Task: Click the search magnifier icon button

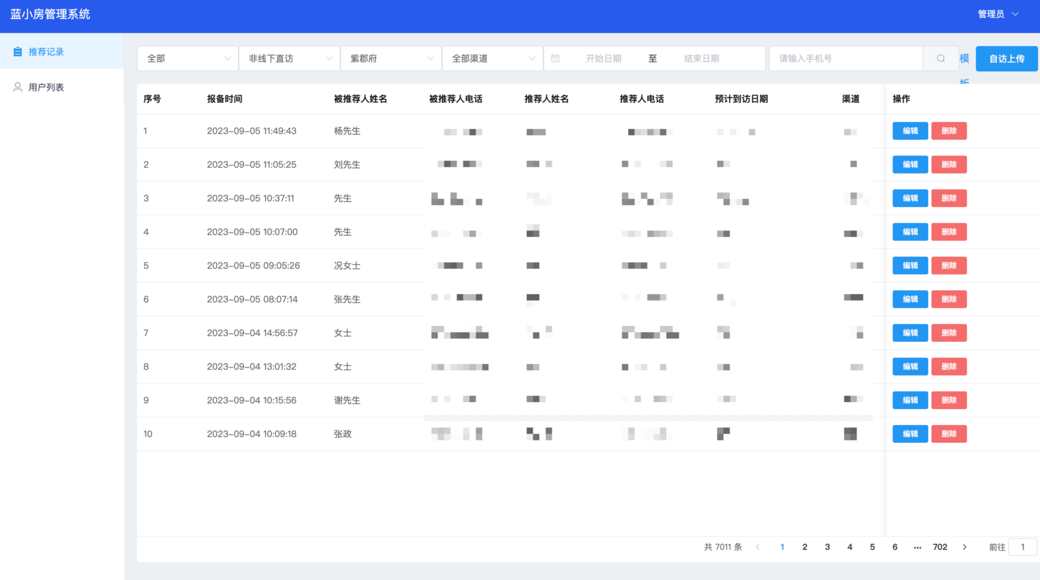Action: click(x=940, y=58)
